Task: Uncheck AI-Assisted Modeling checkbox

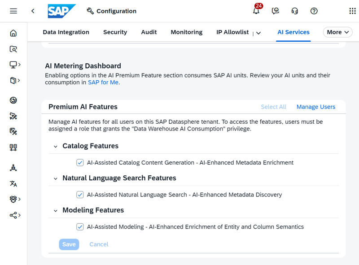Action: tap(80, 227)
